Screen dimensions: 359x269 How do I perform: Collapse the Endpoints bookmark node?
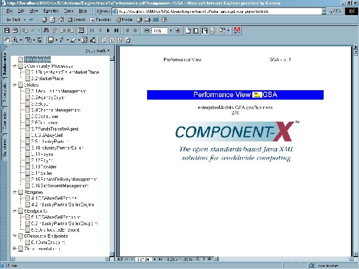(14, 211)
